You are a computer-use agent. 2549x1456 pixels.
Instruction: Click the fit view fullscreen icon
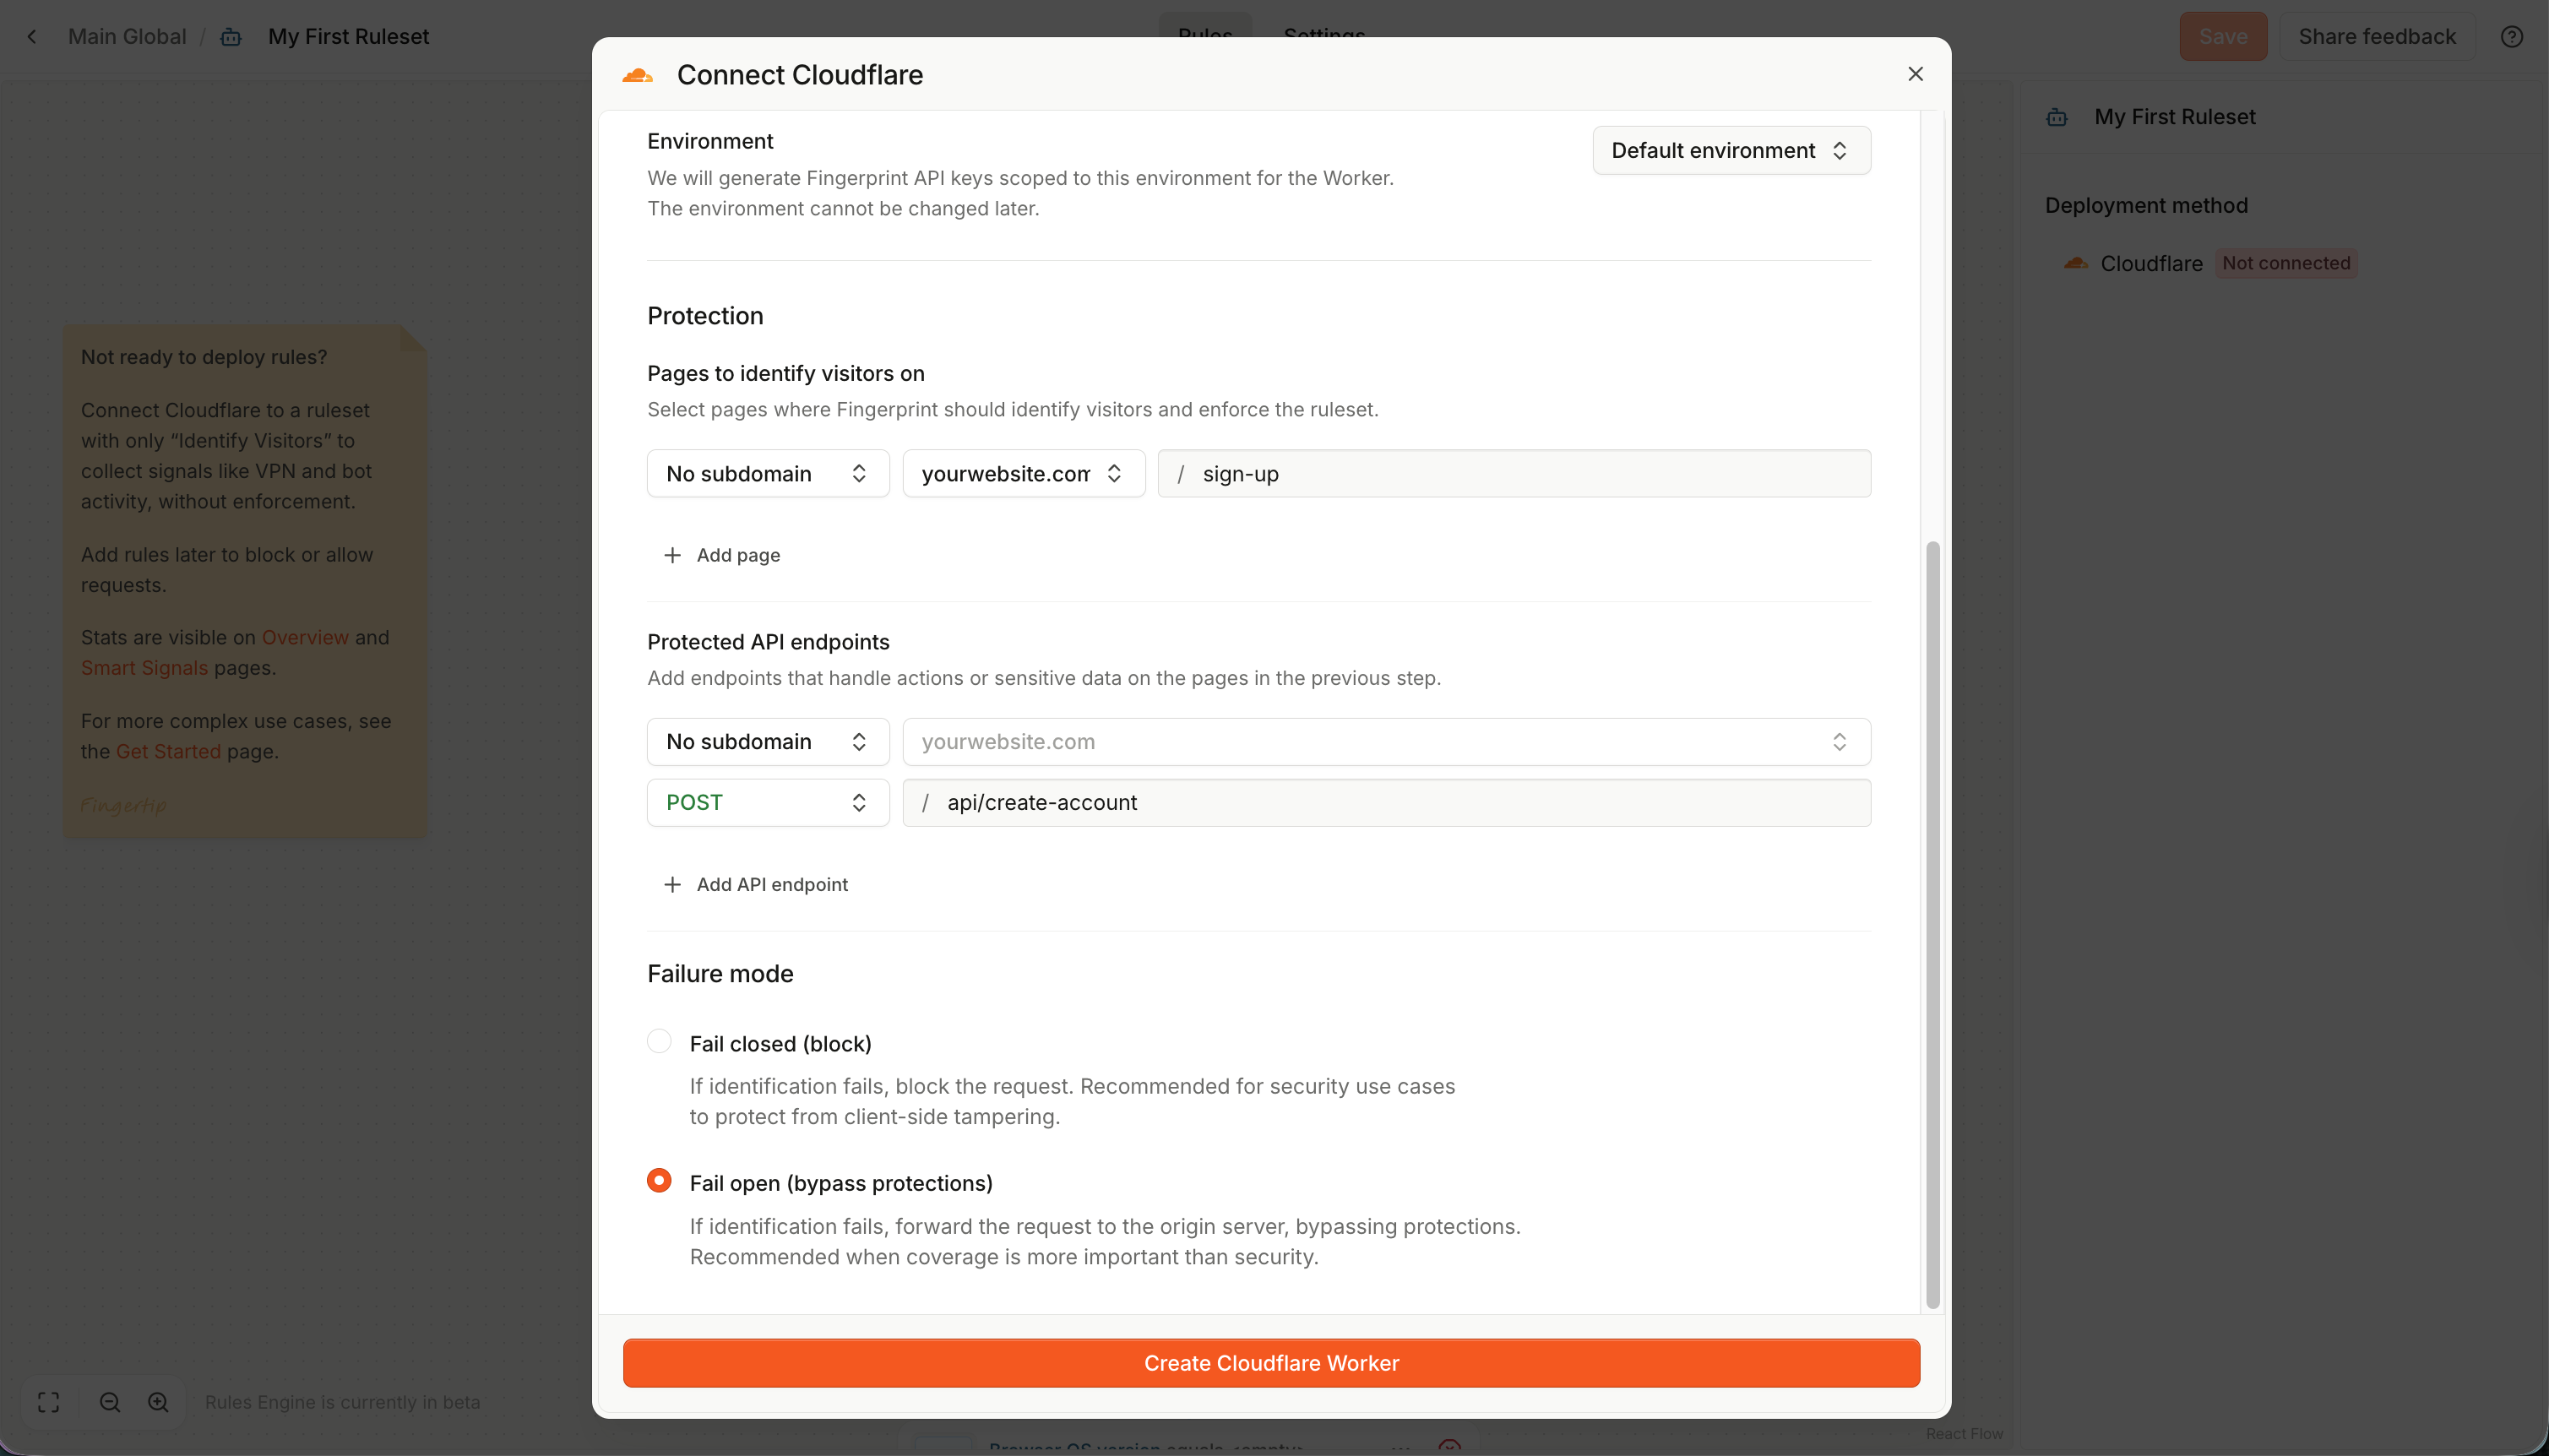[48, 1402]
